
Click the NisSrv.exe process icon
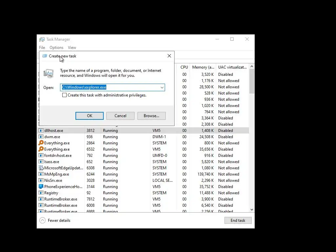(x=41, y=180)
